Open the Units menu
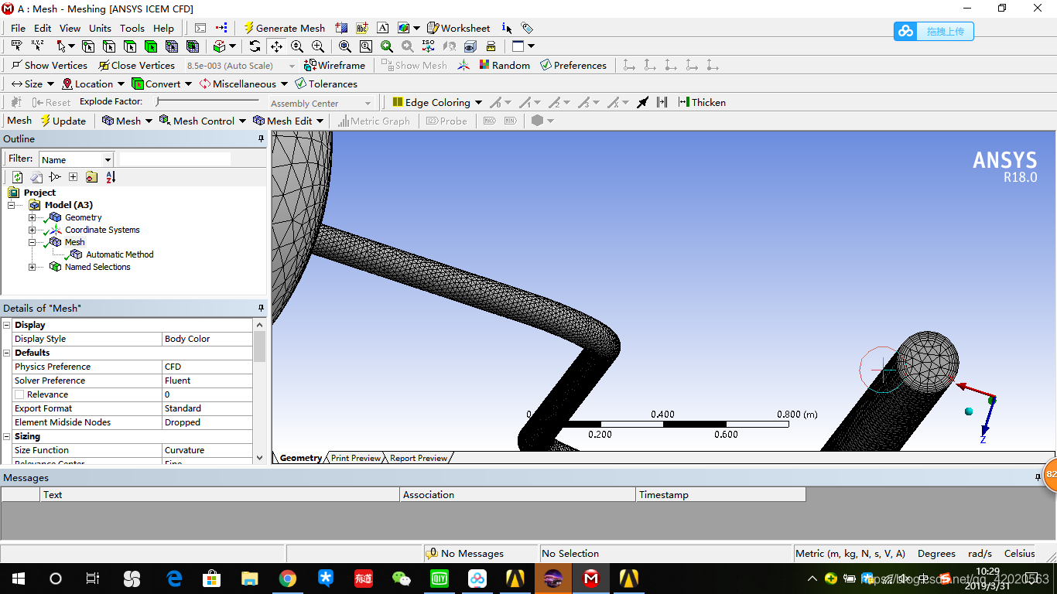This screenshot has width=1057, height=594. pyautogui.click(x=100, y=28)
